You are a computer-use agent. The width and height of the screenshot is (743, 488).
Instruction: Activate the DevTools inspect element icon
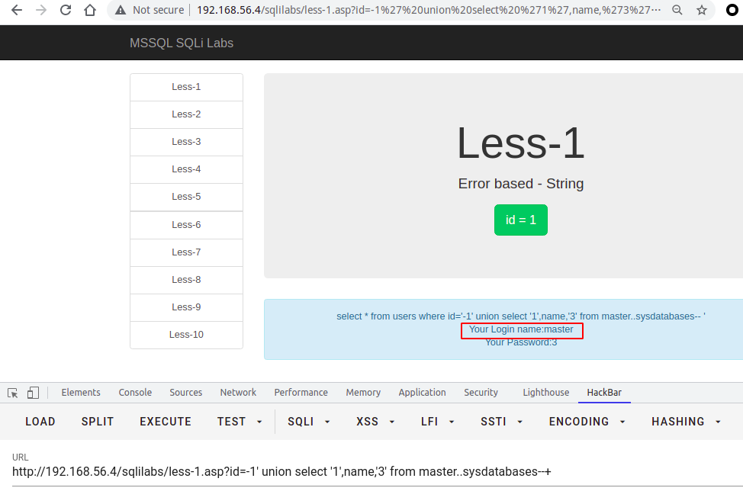(13, 393)
